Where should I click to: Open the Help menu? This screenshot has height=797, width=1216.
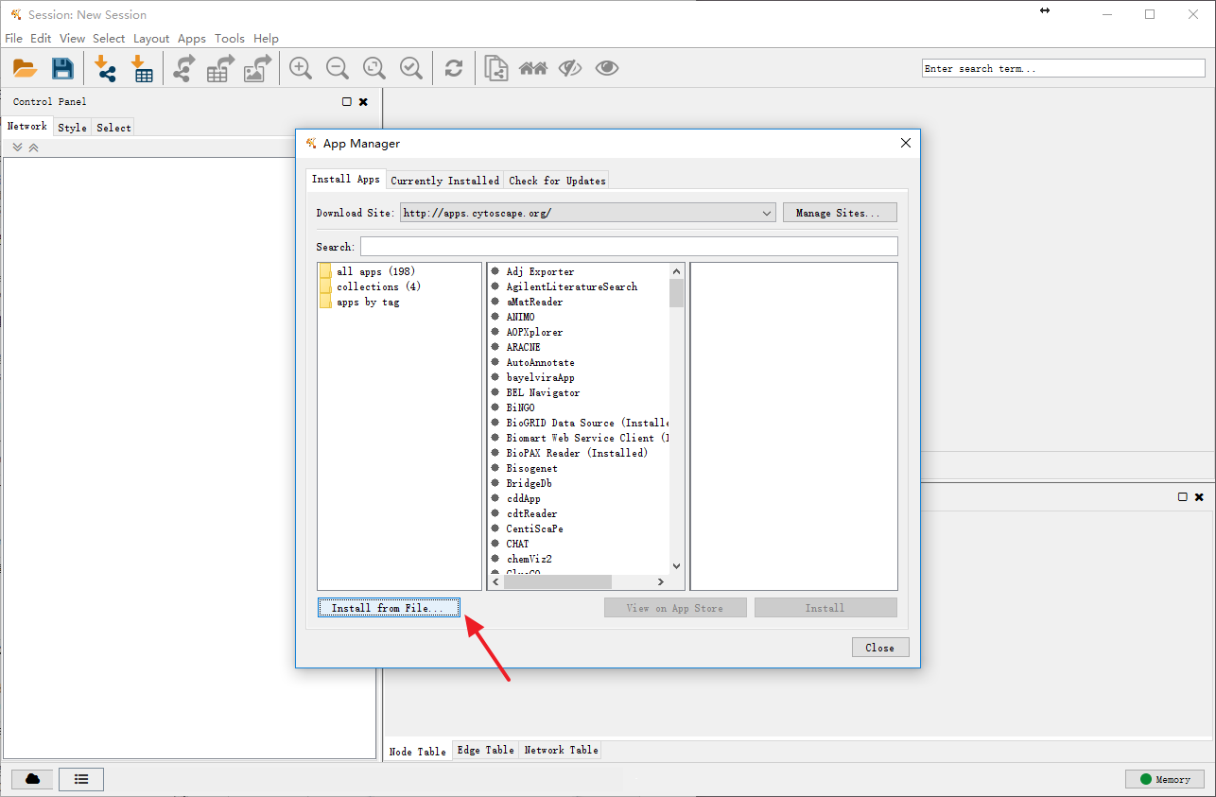click(267, 39)
